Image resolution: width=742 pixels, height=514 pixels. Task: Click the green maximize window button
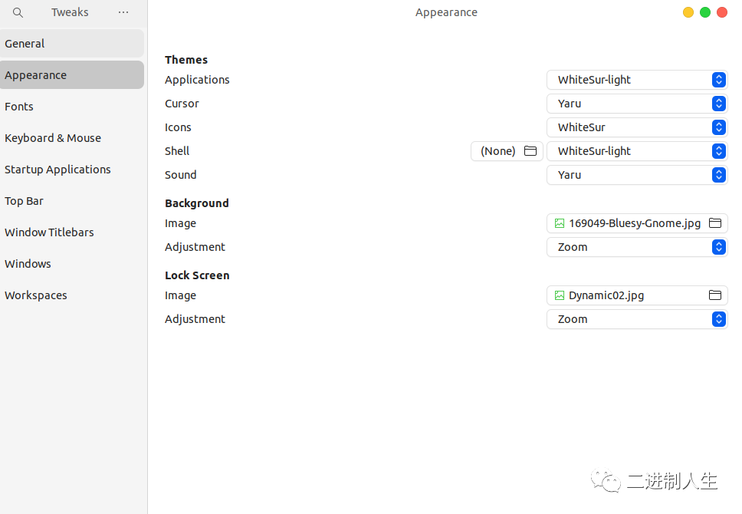(705, 12)
